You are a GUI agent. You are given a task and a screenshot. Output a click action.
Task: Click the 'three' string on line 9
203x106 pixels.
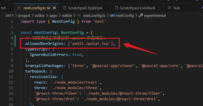[78, 66]
